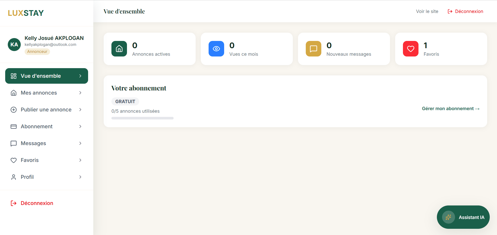
Task: Expand the Profil chevron
Action: click(x=80, y=177)
